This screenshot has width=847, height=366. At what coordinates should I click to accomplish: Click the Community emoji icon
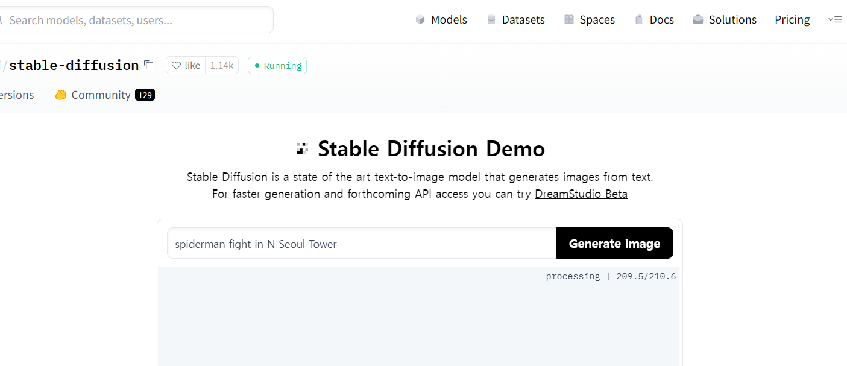(x=60, y=95)
